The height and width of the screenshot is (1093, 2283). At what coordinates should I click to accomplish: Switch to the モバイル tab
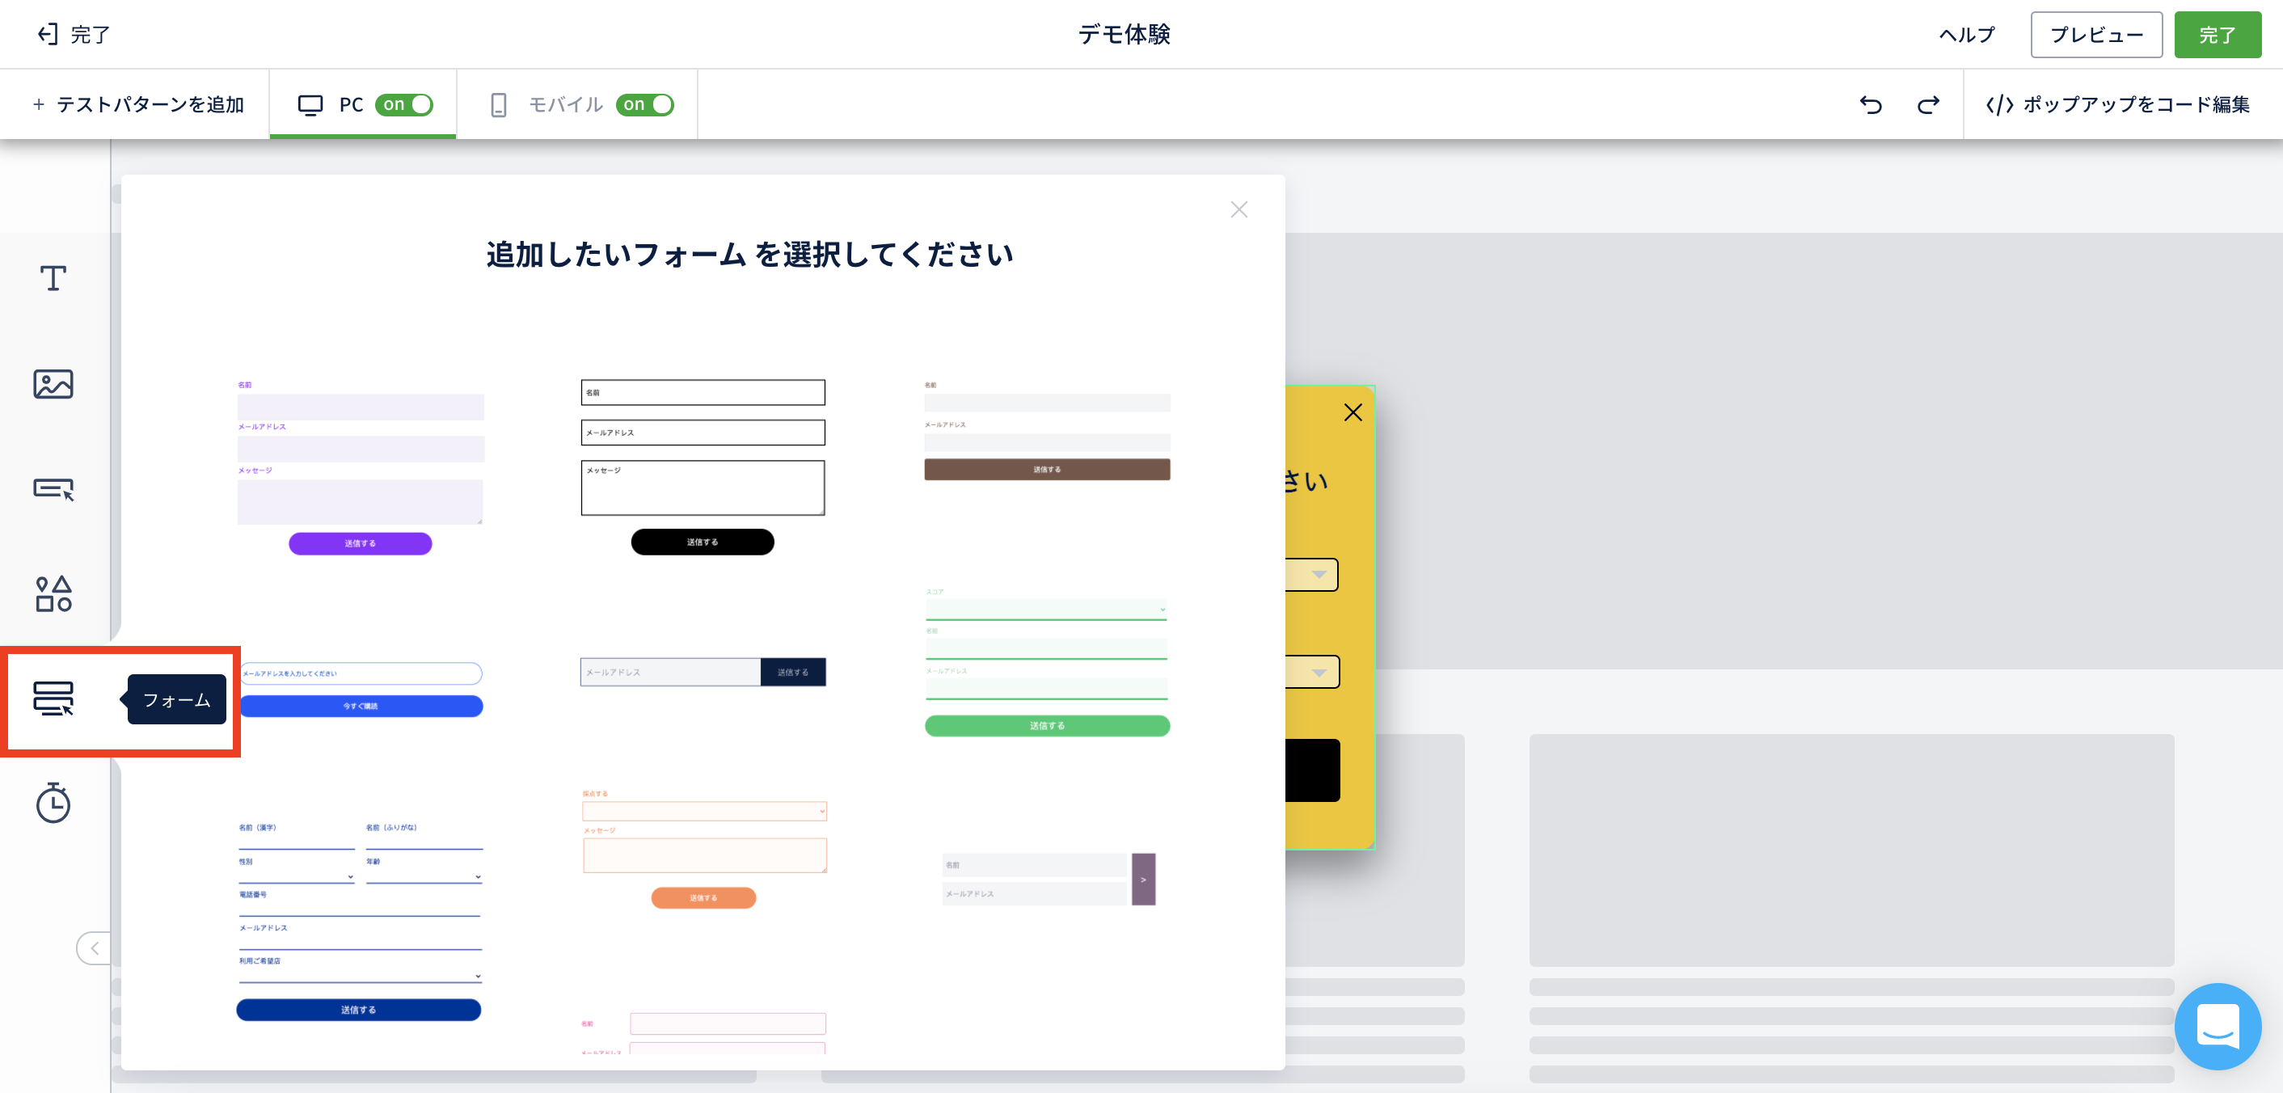[577, 104]
